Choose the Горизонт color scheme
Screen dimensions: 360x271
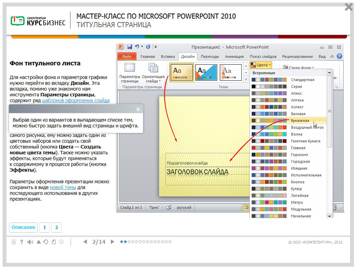pyautogui.click(x=288, y=154)
